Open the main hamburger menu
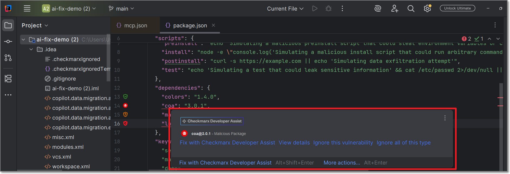The width and height of the screenshot is (510, 174). (27, 9)
